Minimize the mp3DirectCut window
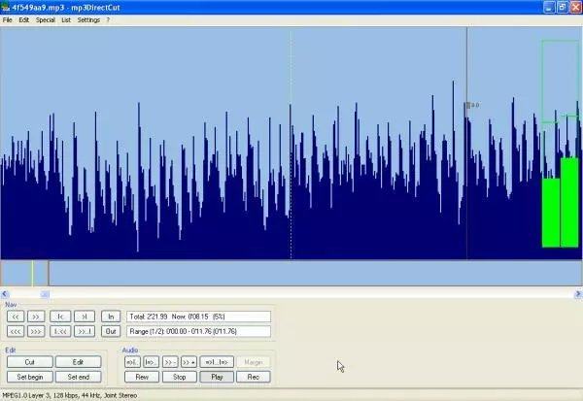This screenshot has width=583, height=401. (549, 7)
